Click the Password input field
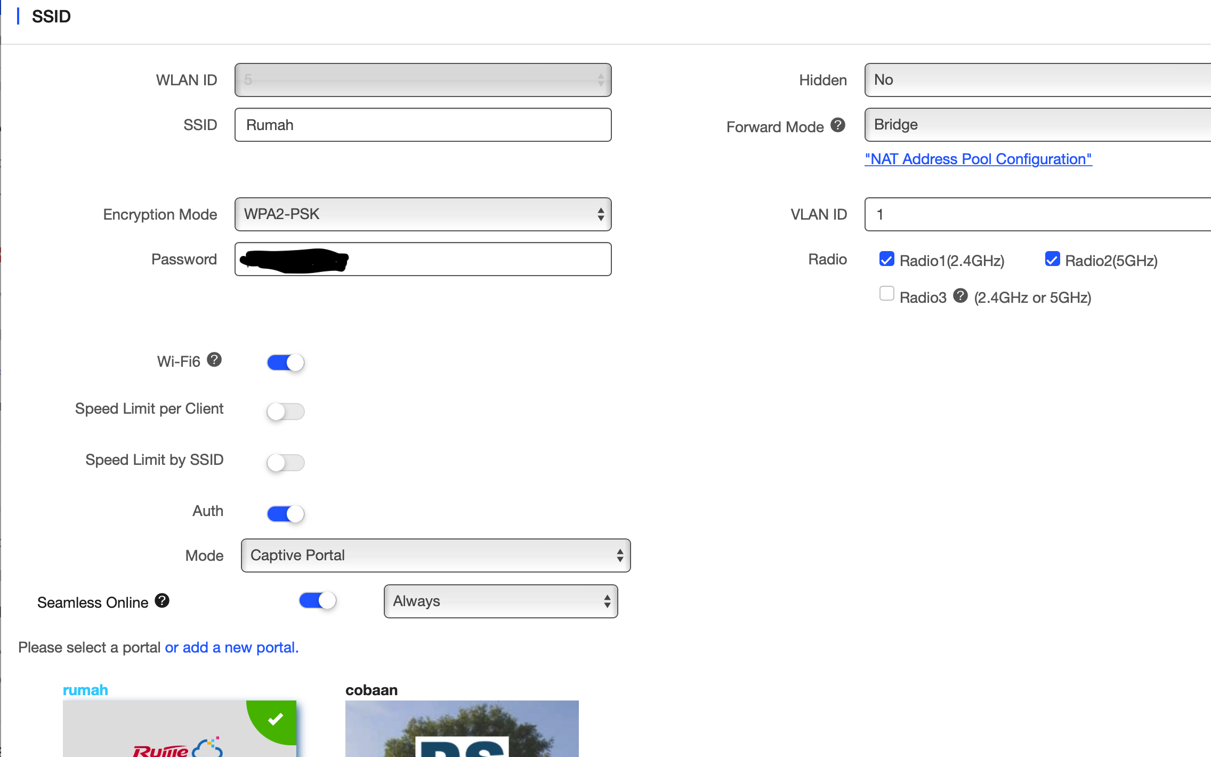This screenshot has height=757, width=1211. click(423, 259)
